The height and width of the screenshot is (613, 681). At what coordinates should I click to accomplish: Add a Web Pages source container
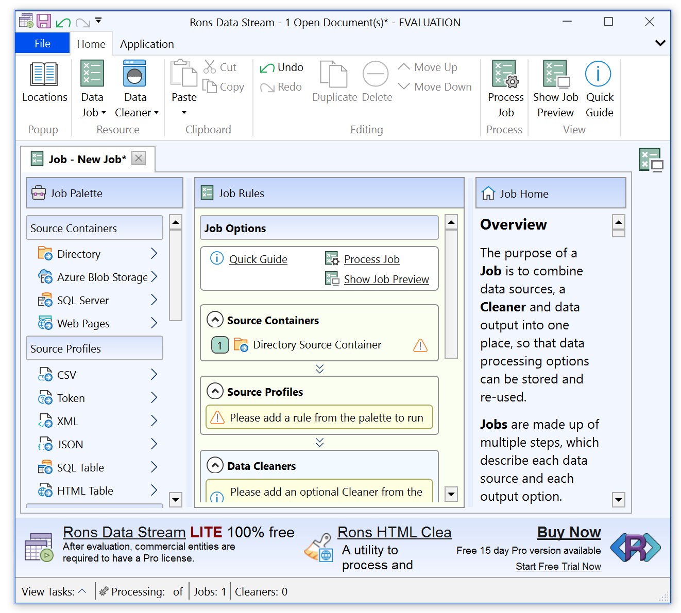(97, 323)
